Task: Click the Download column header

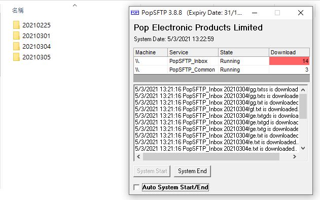Action: click(x=289, y=52)
